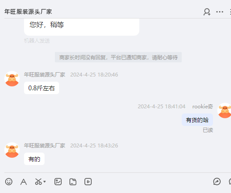Viewport: 231px width, 193px height.
Task: Click the rookie奇 sender name
Action: click(203, 107)
